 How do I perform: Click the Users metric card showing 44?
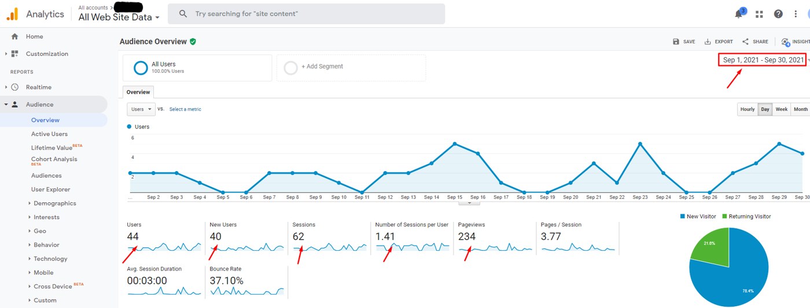164,237
